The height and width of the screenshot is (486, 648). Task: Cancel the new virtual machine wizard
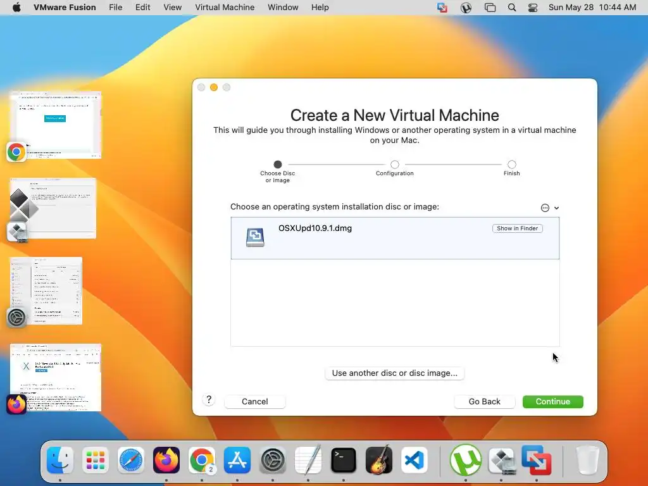(255, 402)
